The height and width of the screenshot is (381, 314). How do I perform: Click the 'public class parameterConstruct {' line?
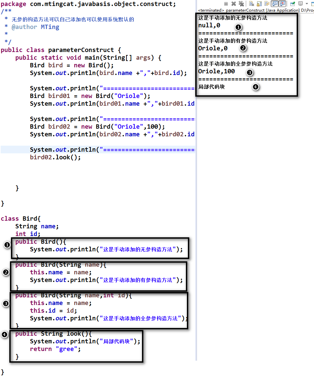[61, 50]
